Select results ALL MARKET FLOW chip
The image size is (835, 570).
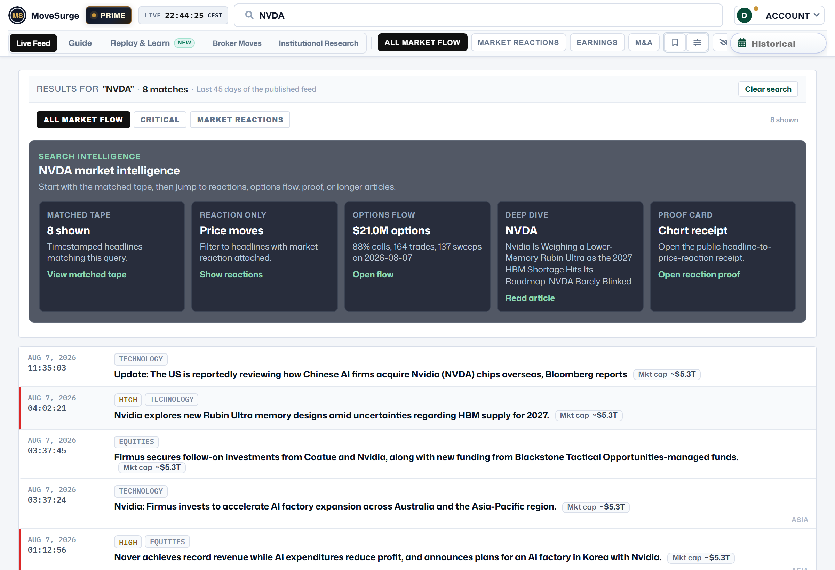[83, 120]
